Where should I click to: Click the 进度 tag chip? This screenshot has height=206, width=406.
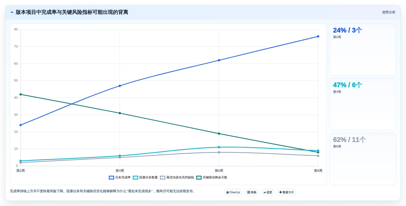point(268,192)
